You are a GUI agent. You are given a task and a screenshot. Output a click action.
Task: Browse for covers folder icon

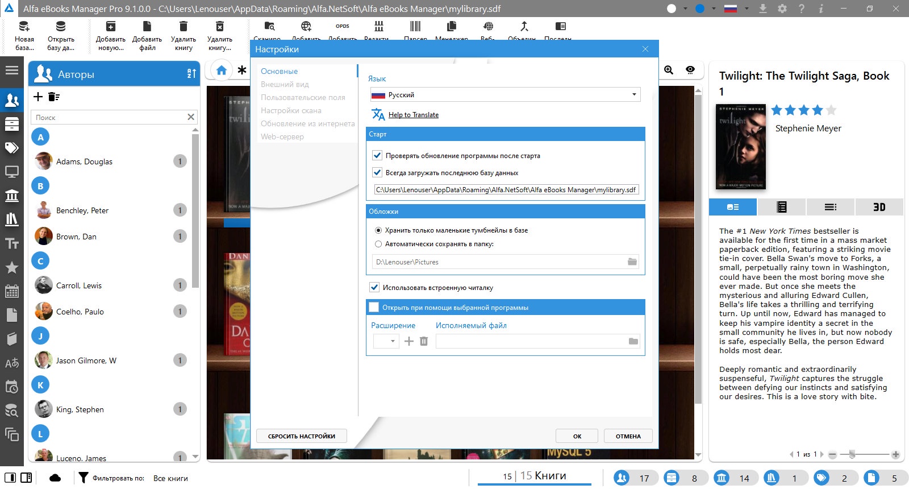pyautogui.click(x=632, y=262)
